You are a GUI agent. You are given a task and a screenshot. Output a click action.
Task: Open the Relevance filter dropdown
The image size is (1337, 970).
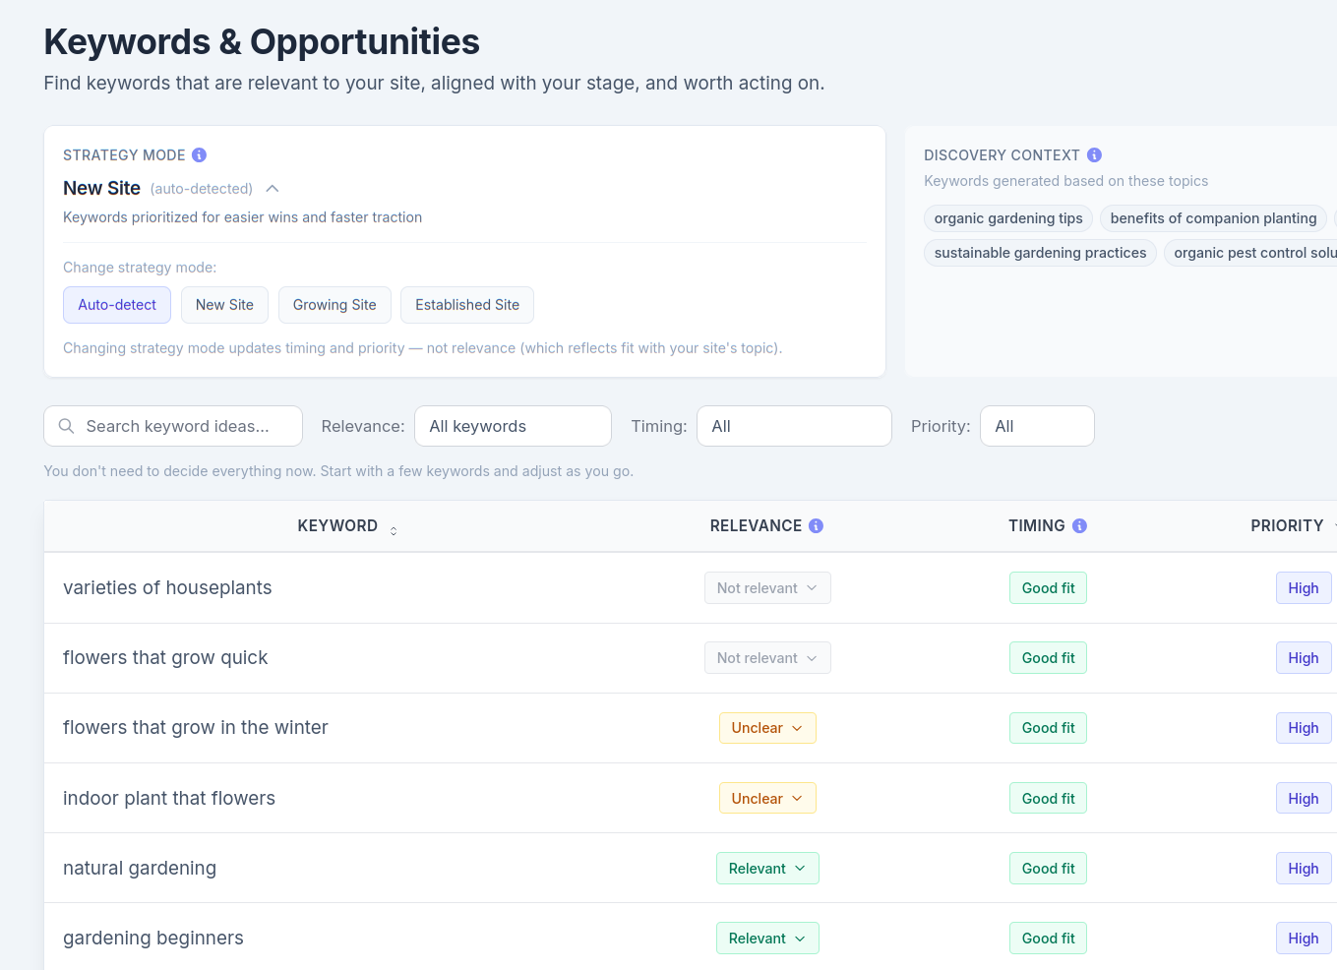click(x=513, y=426)
